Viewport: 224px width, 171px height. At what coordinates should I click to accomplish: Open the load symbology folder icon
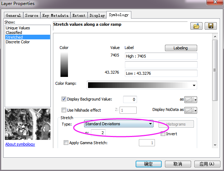(196, 26)
